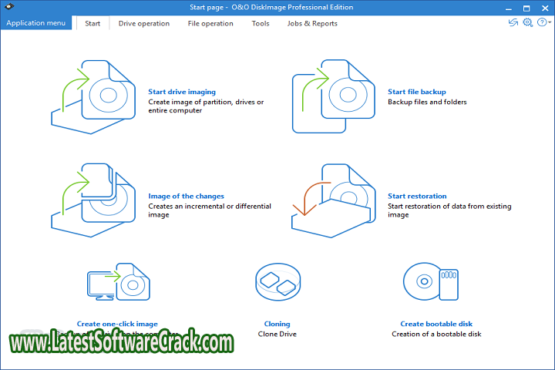Click the Image of the changes link
Screen dimensions: 555x370
[x=186, y=196]
